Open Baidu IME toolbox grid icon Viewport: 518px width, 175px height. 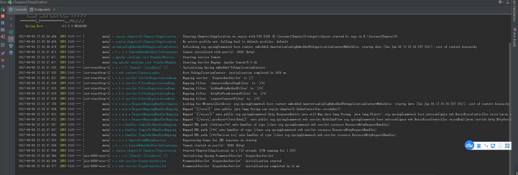(x=507, y=146)
